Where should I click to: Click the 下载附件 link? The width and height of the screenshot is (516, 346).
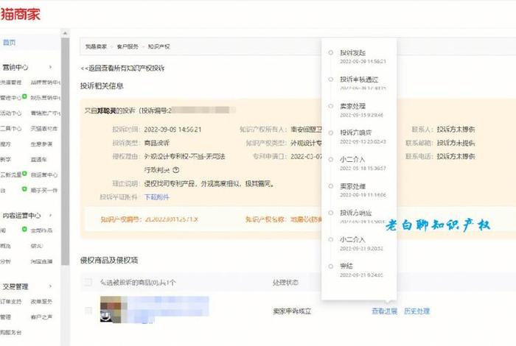(156, 197)
